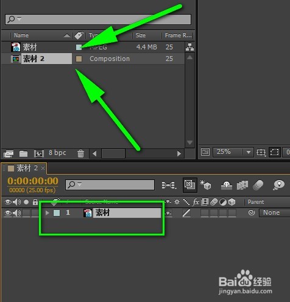Toggle Quality switch for layer 1
290x302 pixels.
point(186,213)
